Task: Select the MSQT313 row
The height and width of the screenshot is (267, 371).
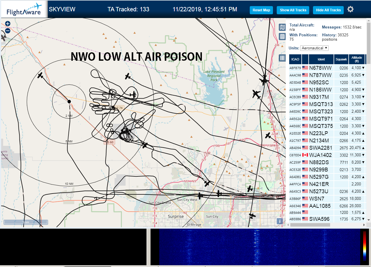Action: tap(327, 104)
